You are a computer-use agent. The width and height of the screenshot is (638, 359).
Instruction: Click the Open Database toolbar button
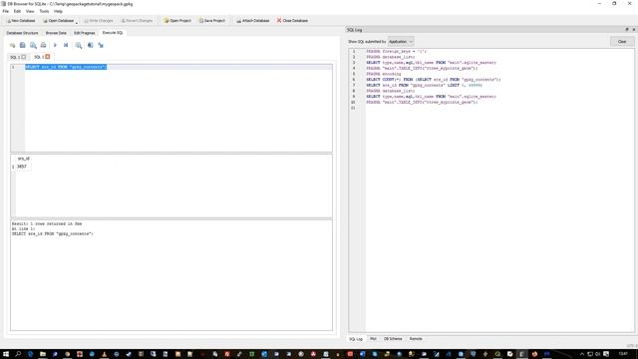point(58,20)
